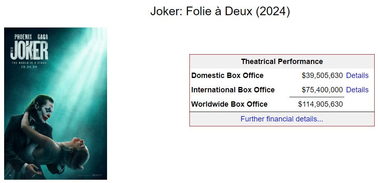Open Details link for Domestic Box Office

[357, 75]
